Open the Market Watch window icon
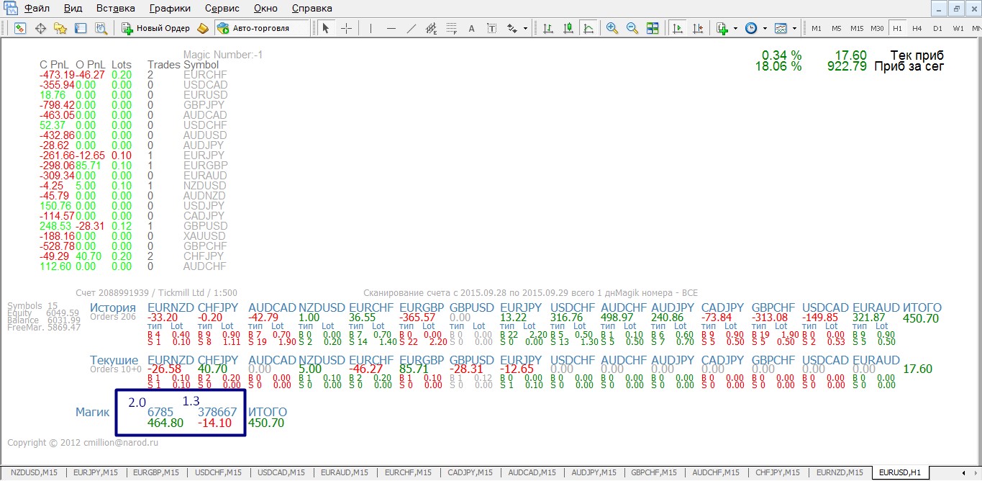 (20, 28)
